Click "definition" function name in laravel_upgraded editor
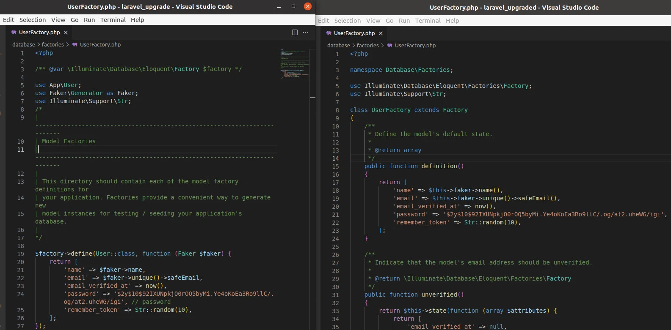 point(439,166)
